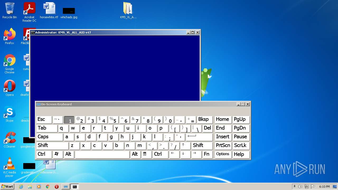Launch Opera desktop shortcut
338x190 pixels.
pyautogui.click(x=10, y=88)
